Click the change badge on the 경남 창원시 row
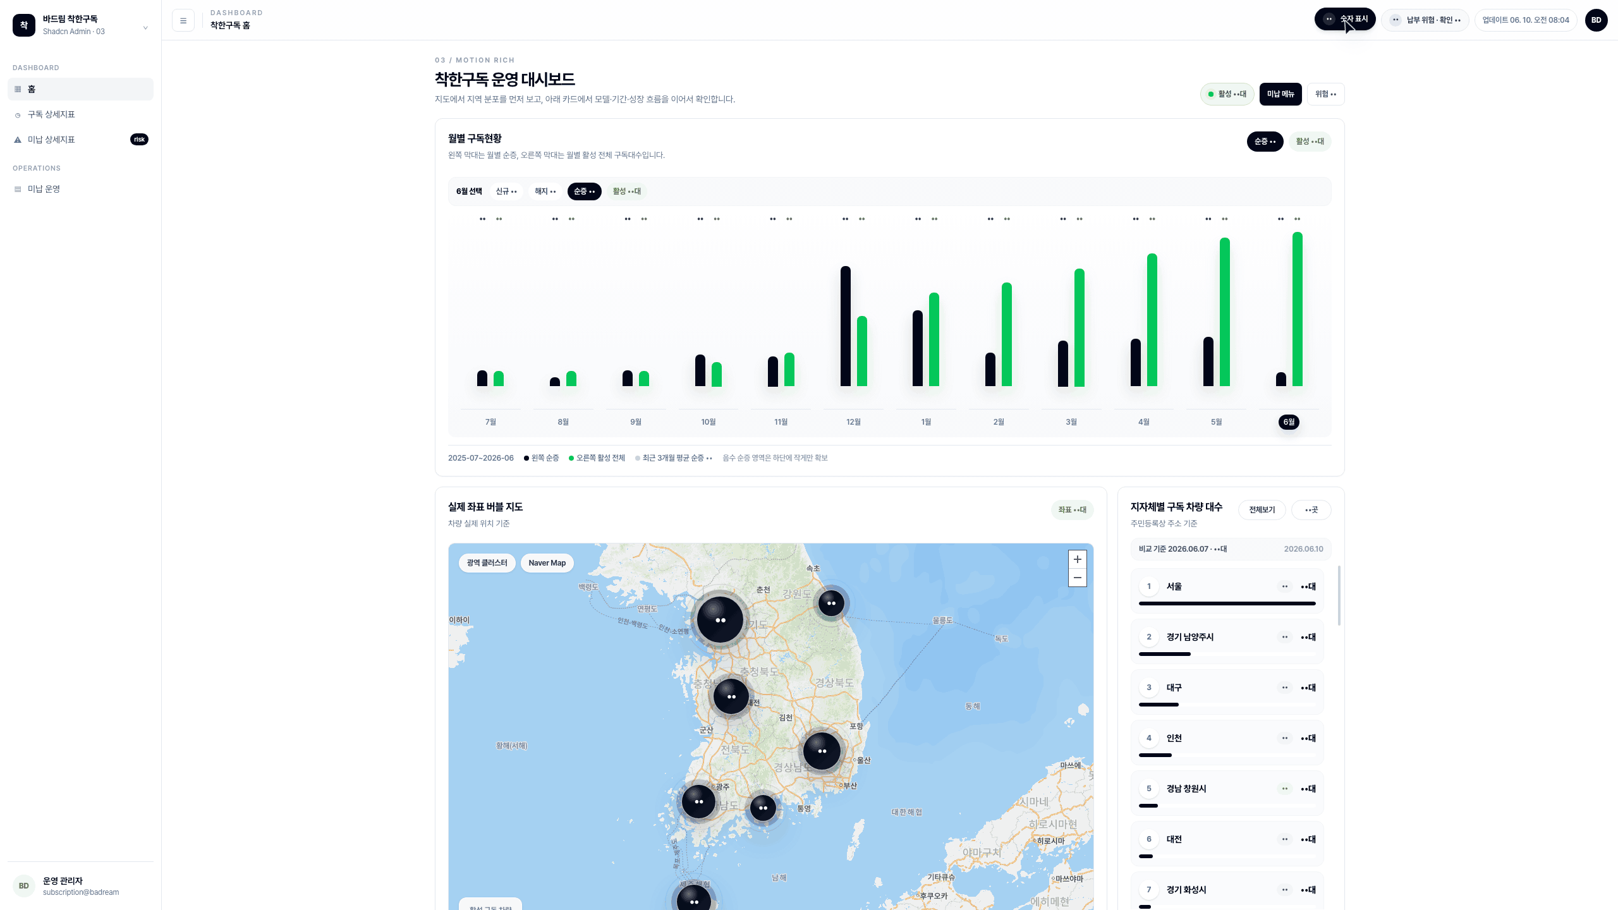Image resolution: width=1618 pixels, height=910 pixels. 1285,789
